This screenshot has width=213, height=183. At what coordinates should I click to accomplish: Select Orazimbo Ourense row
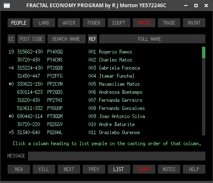click(119, 132)
